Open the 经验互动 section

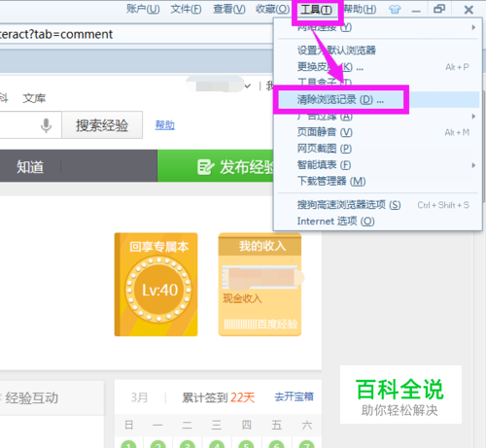tap(32, 397)
